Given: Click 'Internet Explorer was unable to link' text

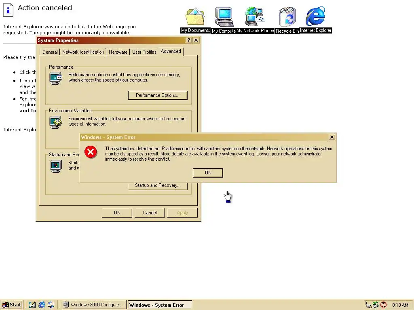Looking at the screenshot, I should [x=70, y=29].
